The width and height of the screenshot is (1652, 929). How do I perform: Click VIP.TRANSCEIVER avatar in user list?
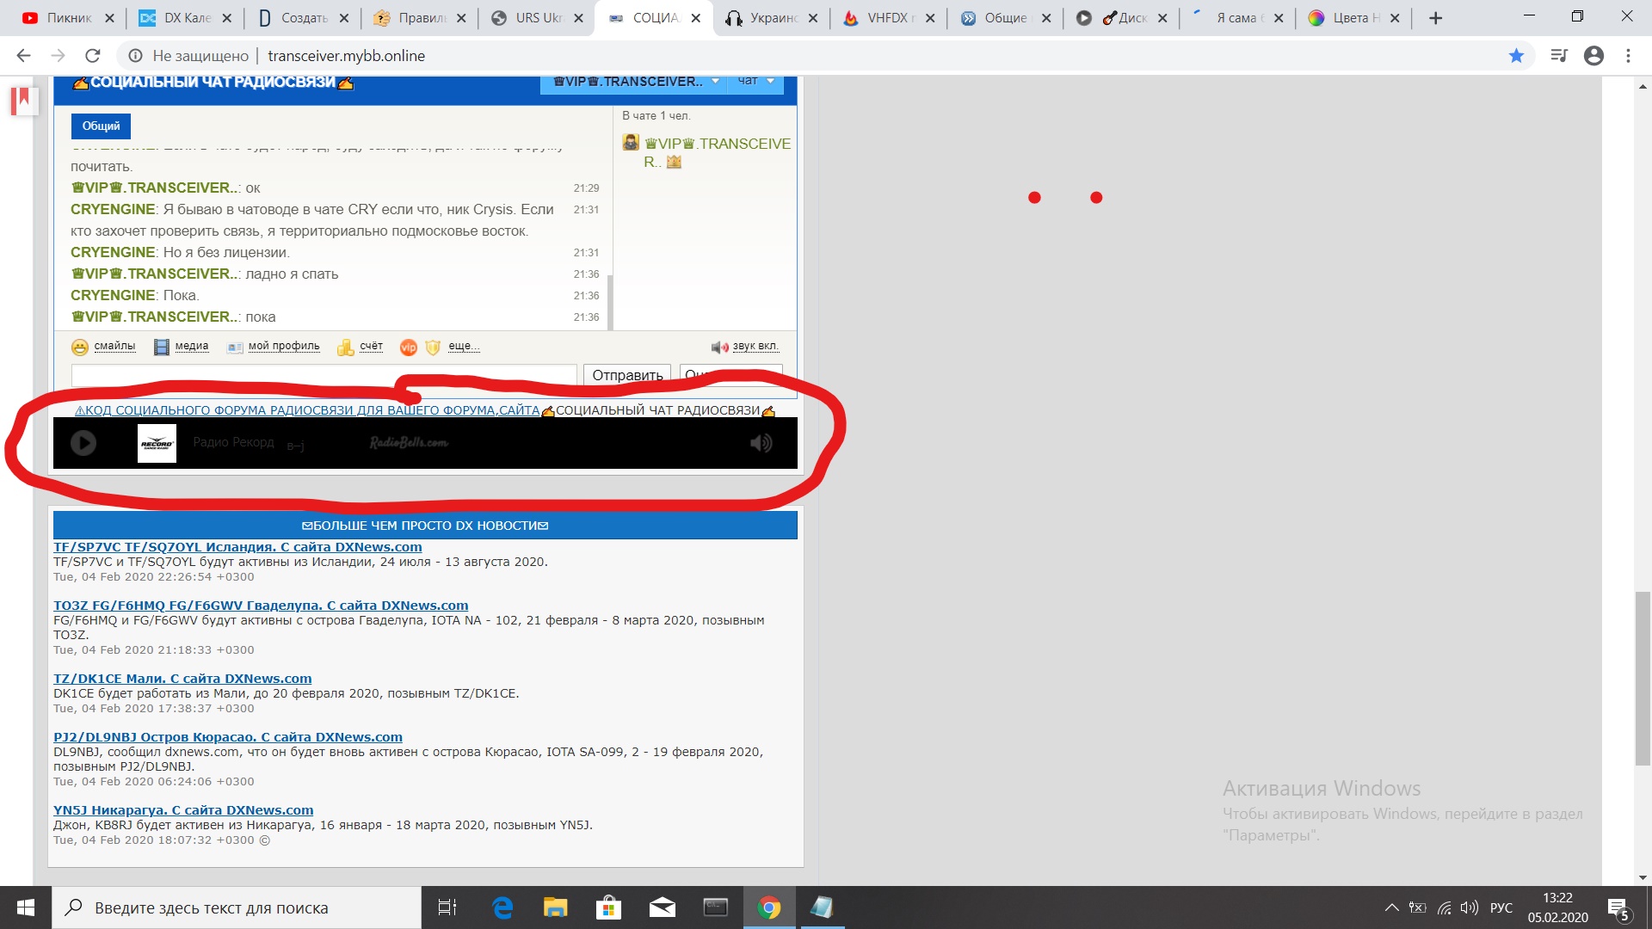pyautogui.click(x=631, y=143)
